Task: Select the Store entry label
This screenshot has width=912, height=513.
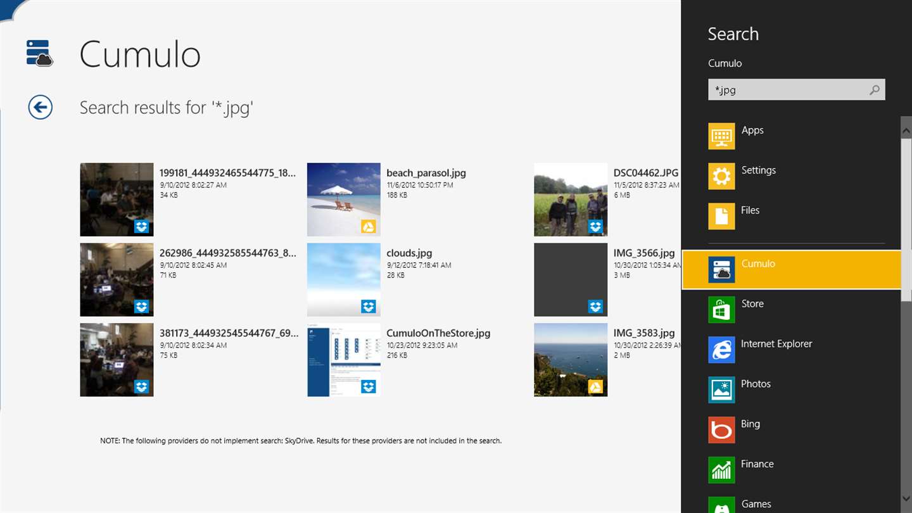Action: (x=752, y=303)
